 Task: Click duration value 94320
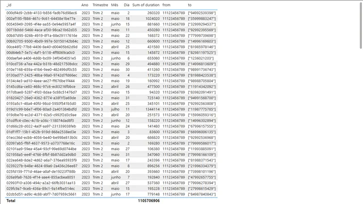point(154,92)
